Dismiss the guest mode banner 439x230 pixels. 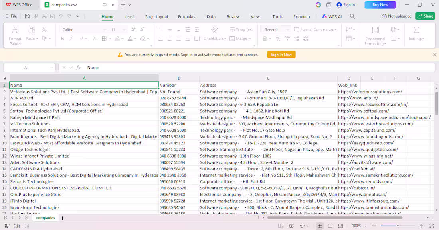(435, 55)
